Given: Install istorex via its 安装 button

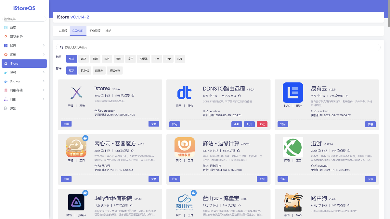Looking at the screenshot, I should 153,124.
